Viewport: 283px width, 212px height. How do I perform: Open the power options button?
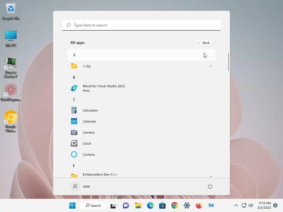coord(210,186)
